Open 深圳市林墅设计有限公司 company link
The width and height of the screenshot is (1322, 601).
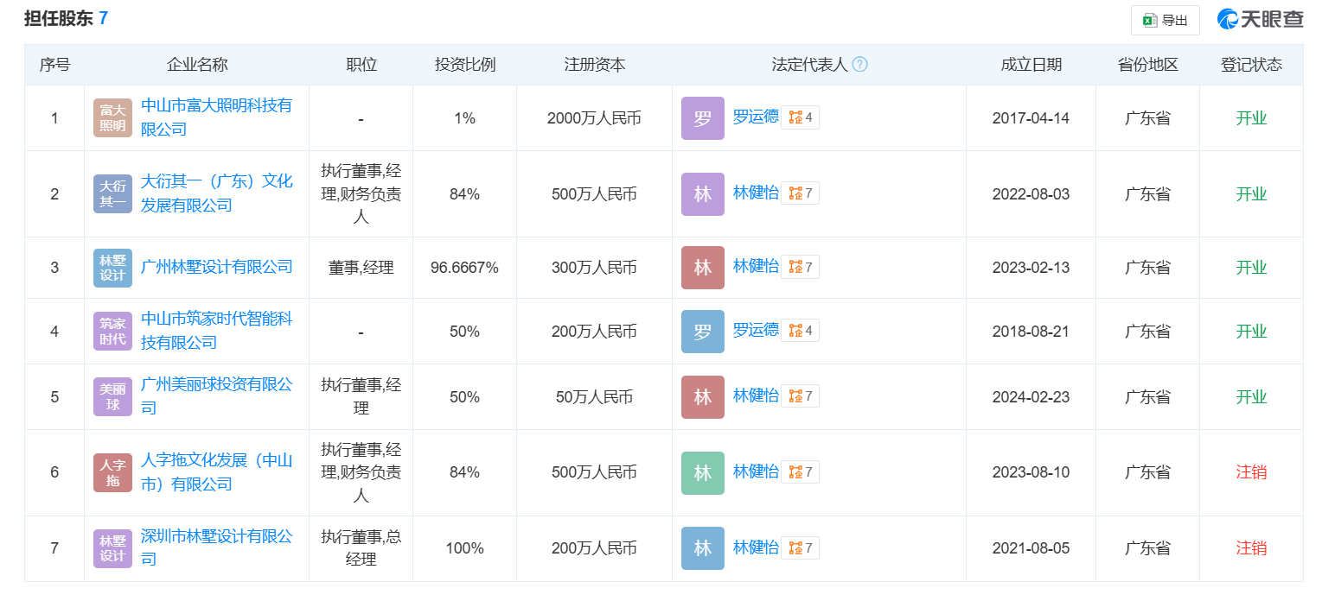tap(216, 547)
